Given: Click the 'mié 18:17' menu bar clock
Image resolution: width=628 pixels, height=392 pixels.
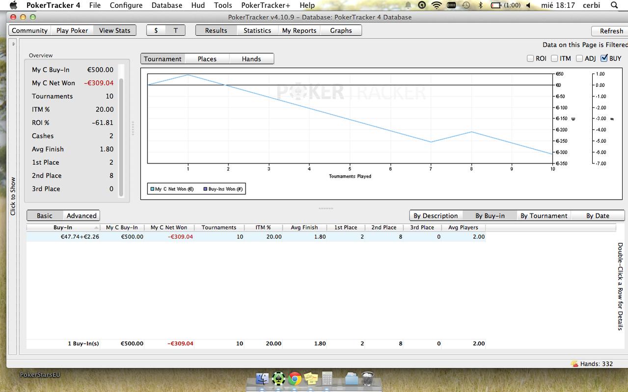Looking at the screenshot, I should click(x=557, y=5).
